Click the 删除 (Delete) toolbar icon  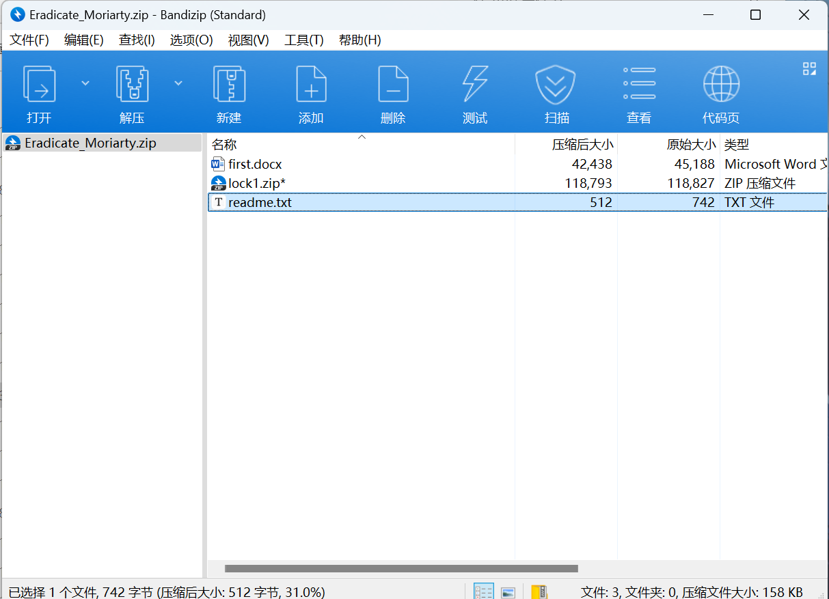click(393, 84)
